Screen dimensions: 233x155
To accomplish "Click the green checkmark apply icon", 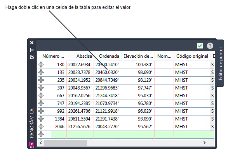I will click(200, 46).
